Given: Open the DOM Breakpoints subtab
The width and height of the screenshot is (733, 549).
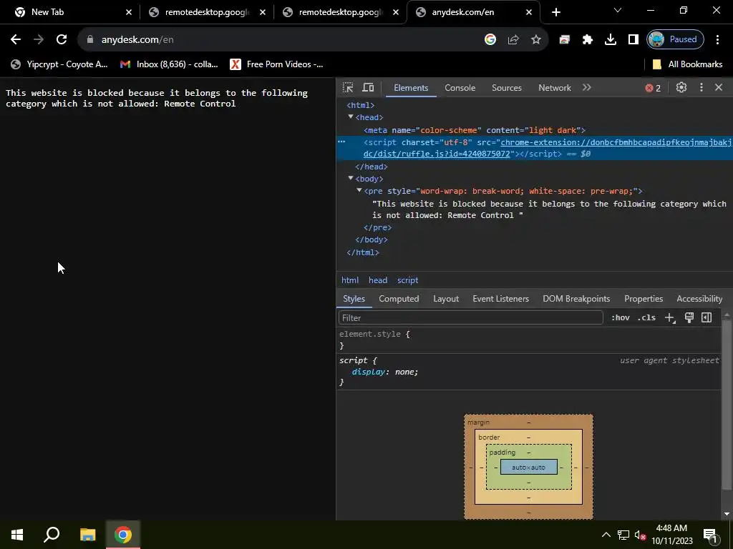Looking at the screenshot, I should coord(576,299).
